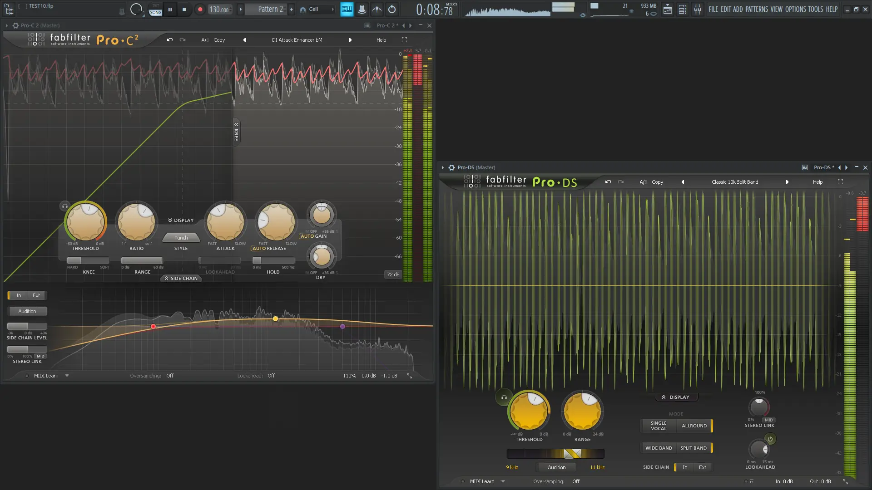Collapse the Pro-C 2 Side Chain section

point(181,279)
